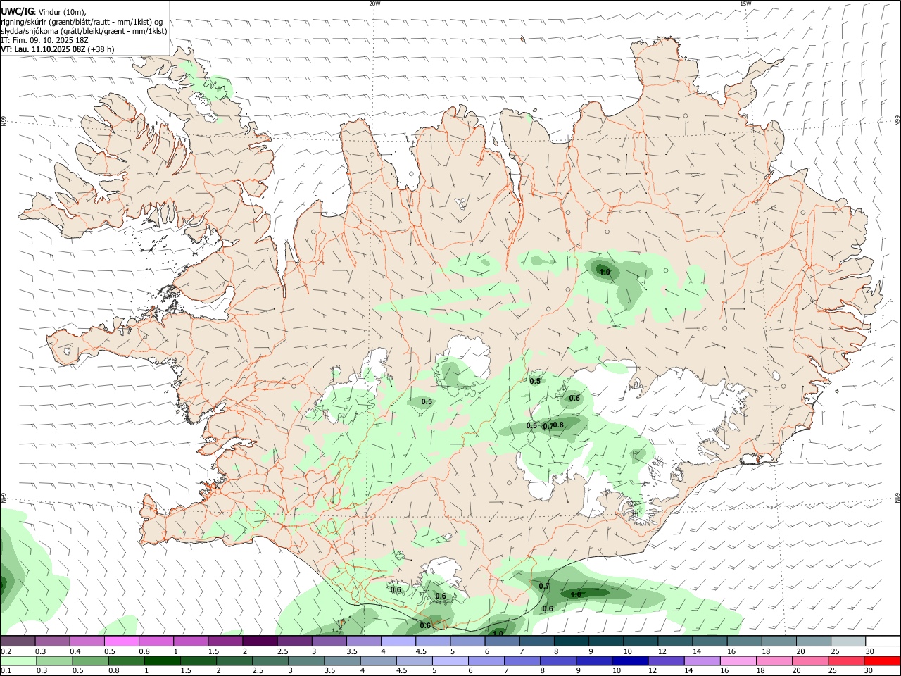Click the 'rigning/skúrir' legend description line

point(82,21)
